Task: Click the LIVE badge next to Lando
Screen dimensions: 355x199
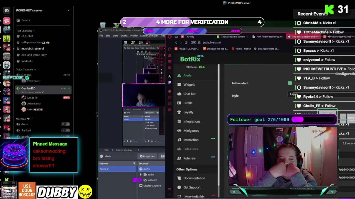Action: [x=66, y=98]
